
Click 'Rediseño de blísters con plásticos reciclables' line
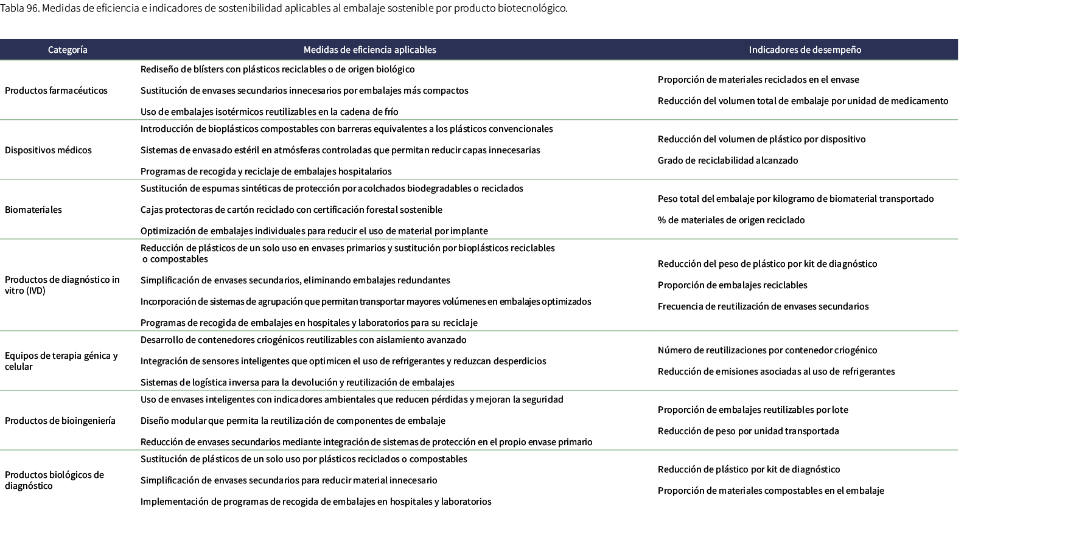click(x=277, y=69)
